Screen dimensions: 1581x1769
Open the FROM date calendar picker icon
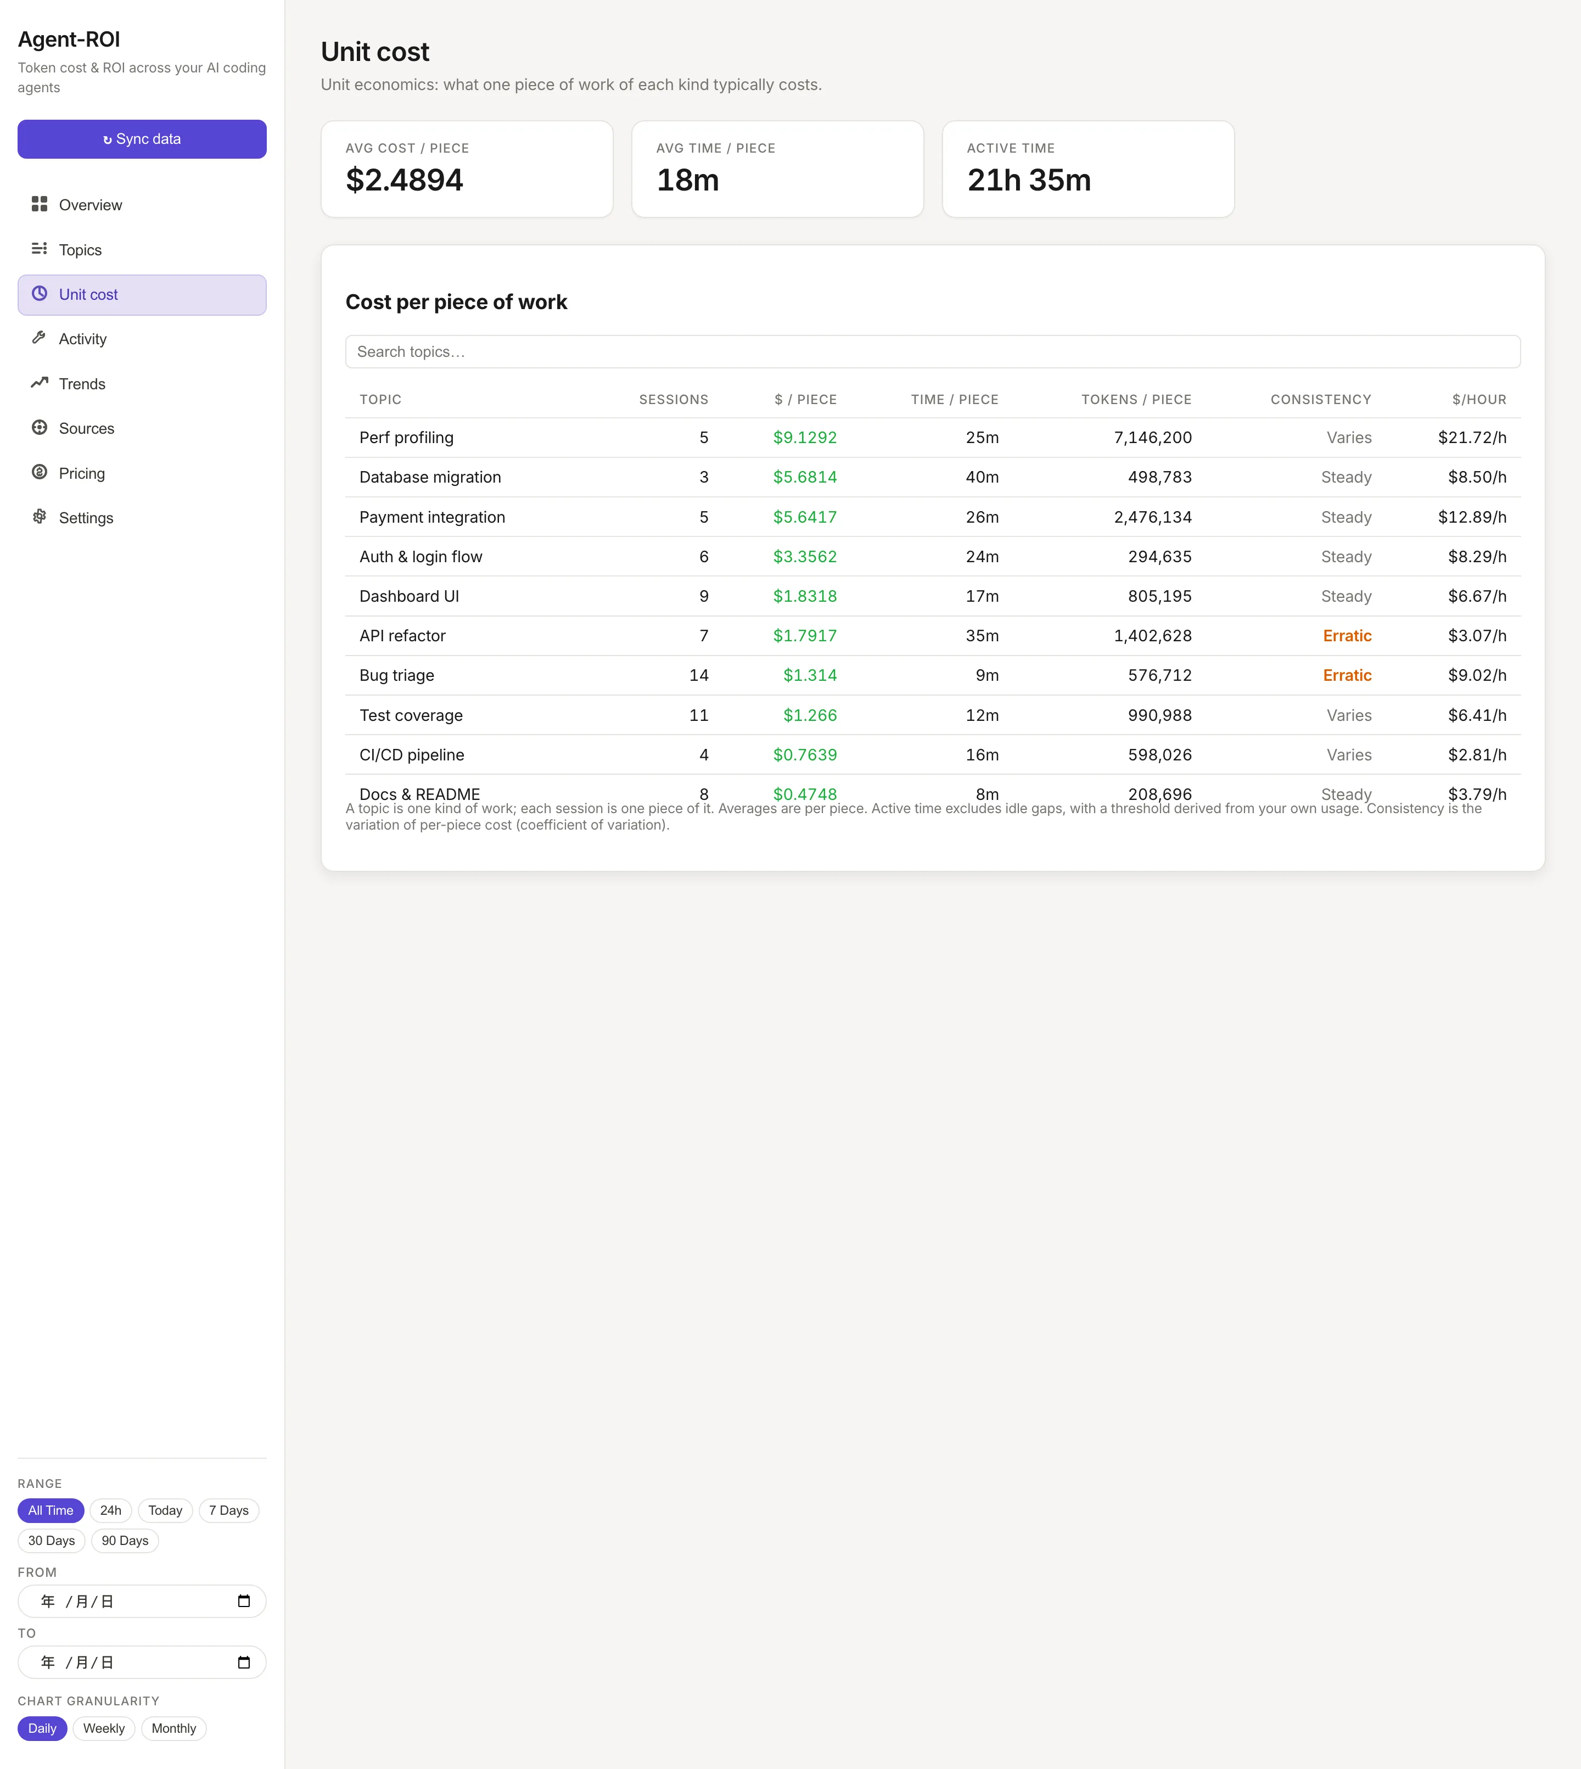point(244,1602)
